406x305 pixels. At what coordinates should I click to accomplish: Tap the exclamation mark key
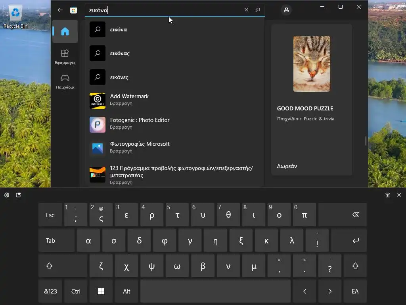point(317,240)
